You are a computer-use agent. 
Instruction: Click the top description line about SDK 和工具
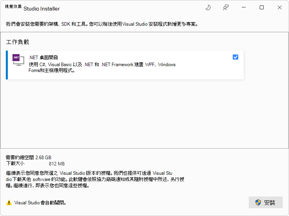tap(102, 24)
